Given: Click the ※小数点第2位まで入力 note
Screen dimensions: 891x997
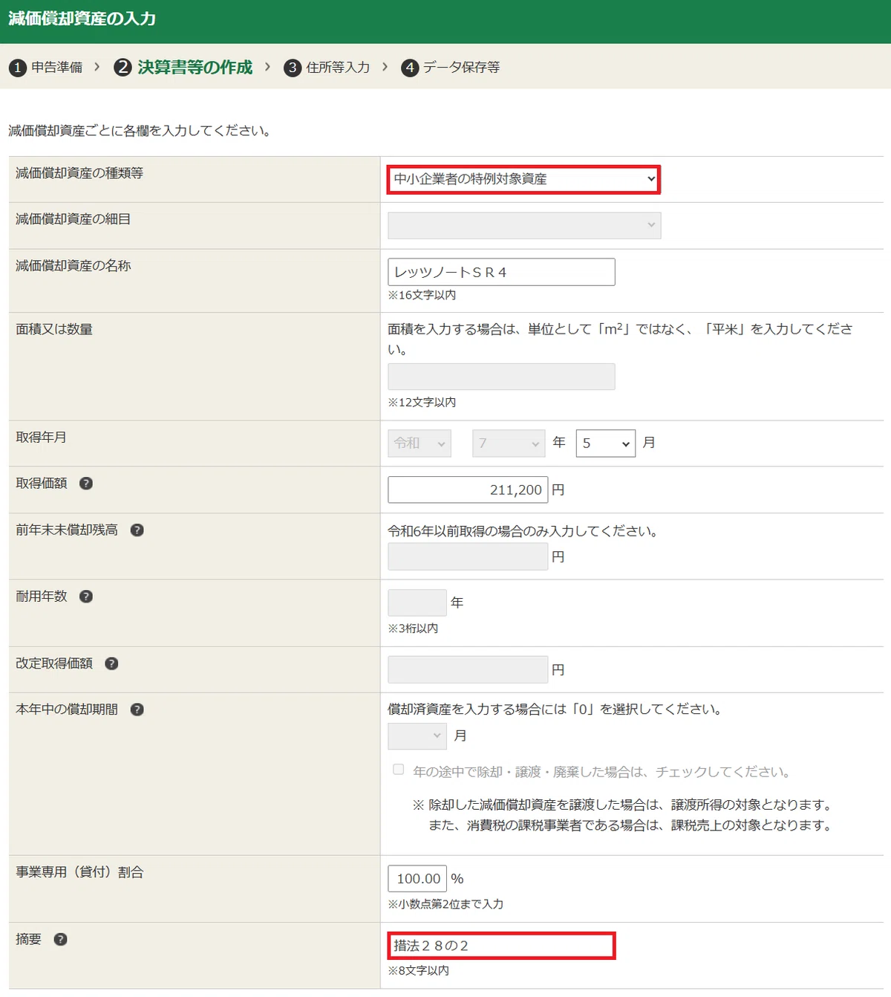Looking at the screenshot, I should coord(446,904).
